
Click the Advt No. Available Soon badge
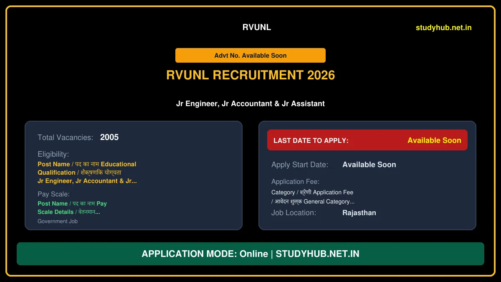pos(250,55)
